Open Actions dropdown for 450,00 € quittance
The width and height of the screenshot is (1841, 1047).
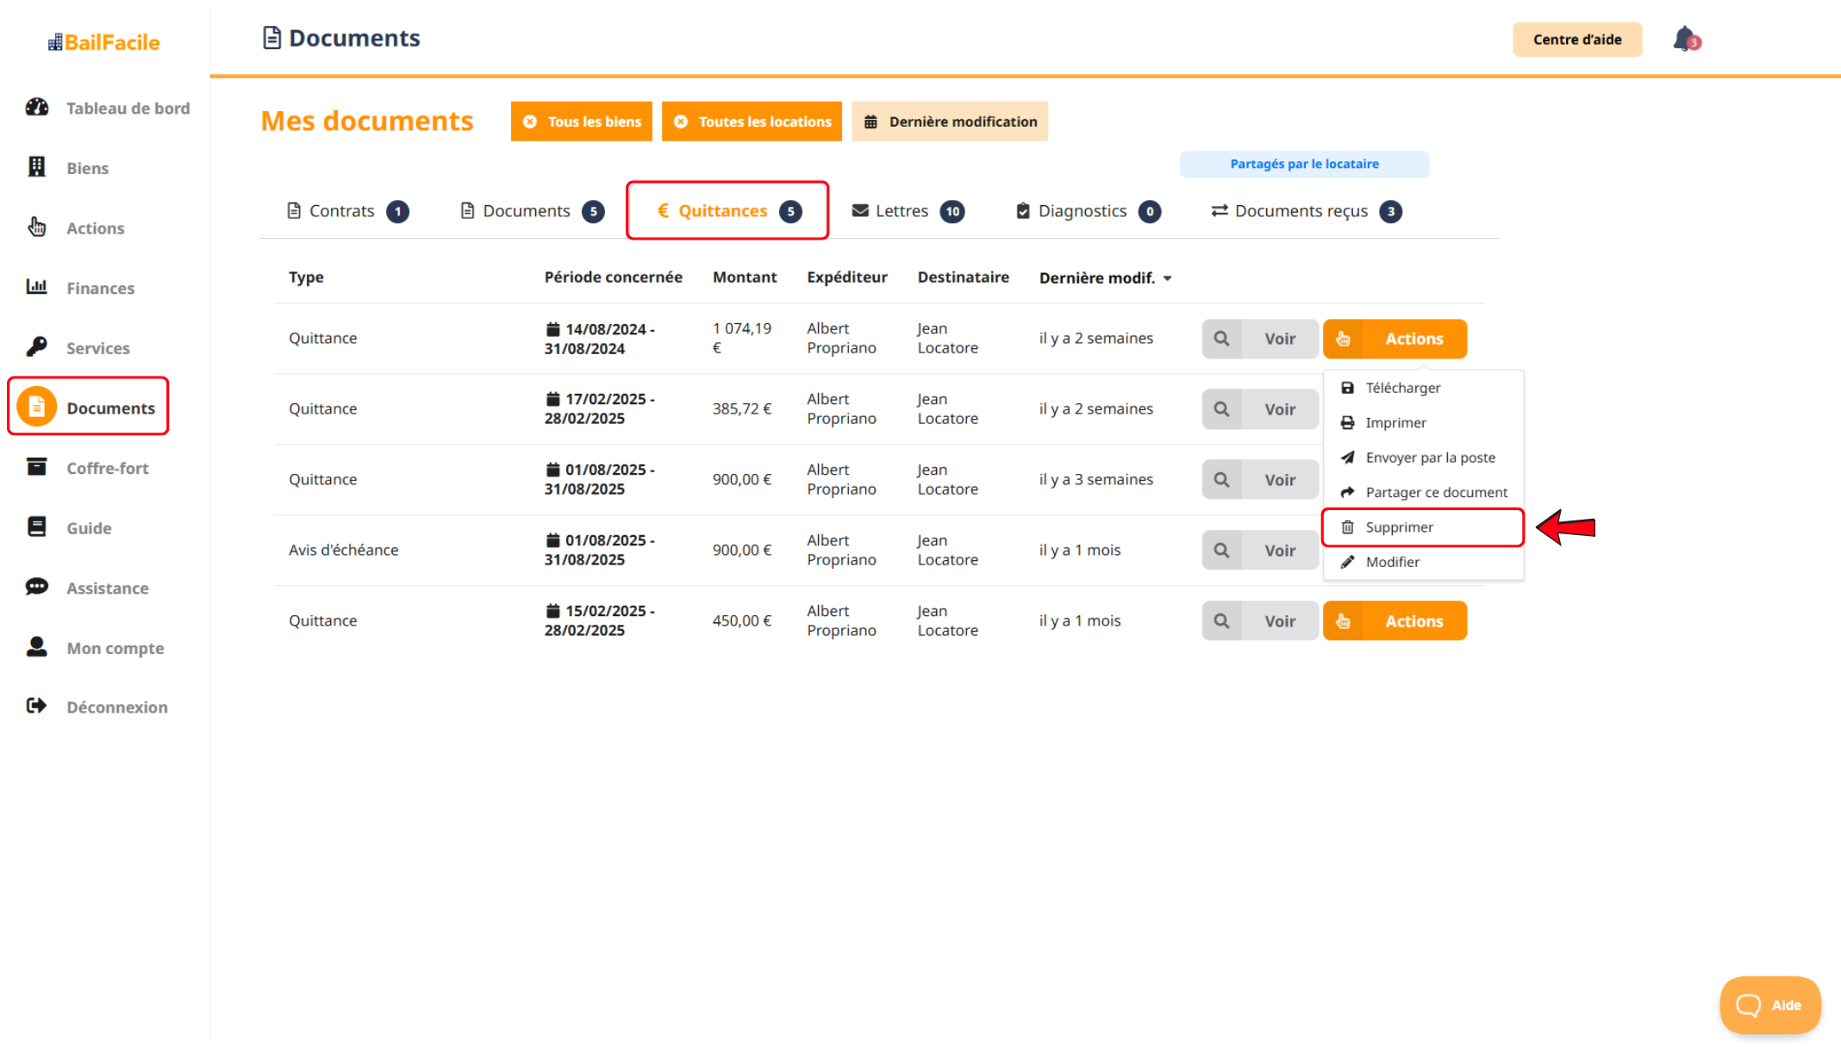(1395, 621)
